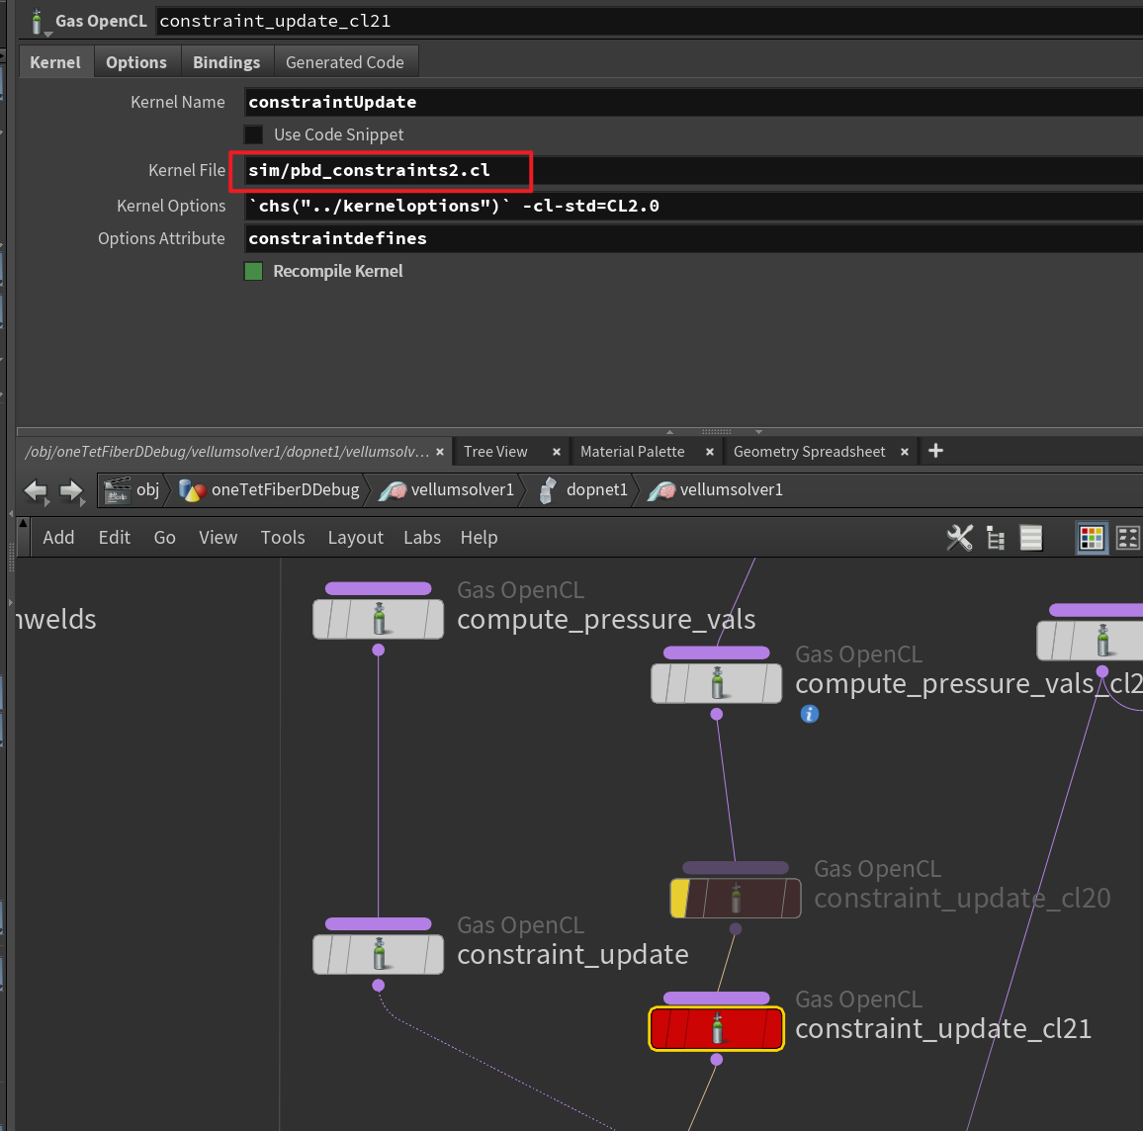1143x1131 pixels.
Task: Open the Layout menu
Action: [x=355, y=538]
